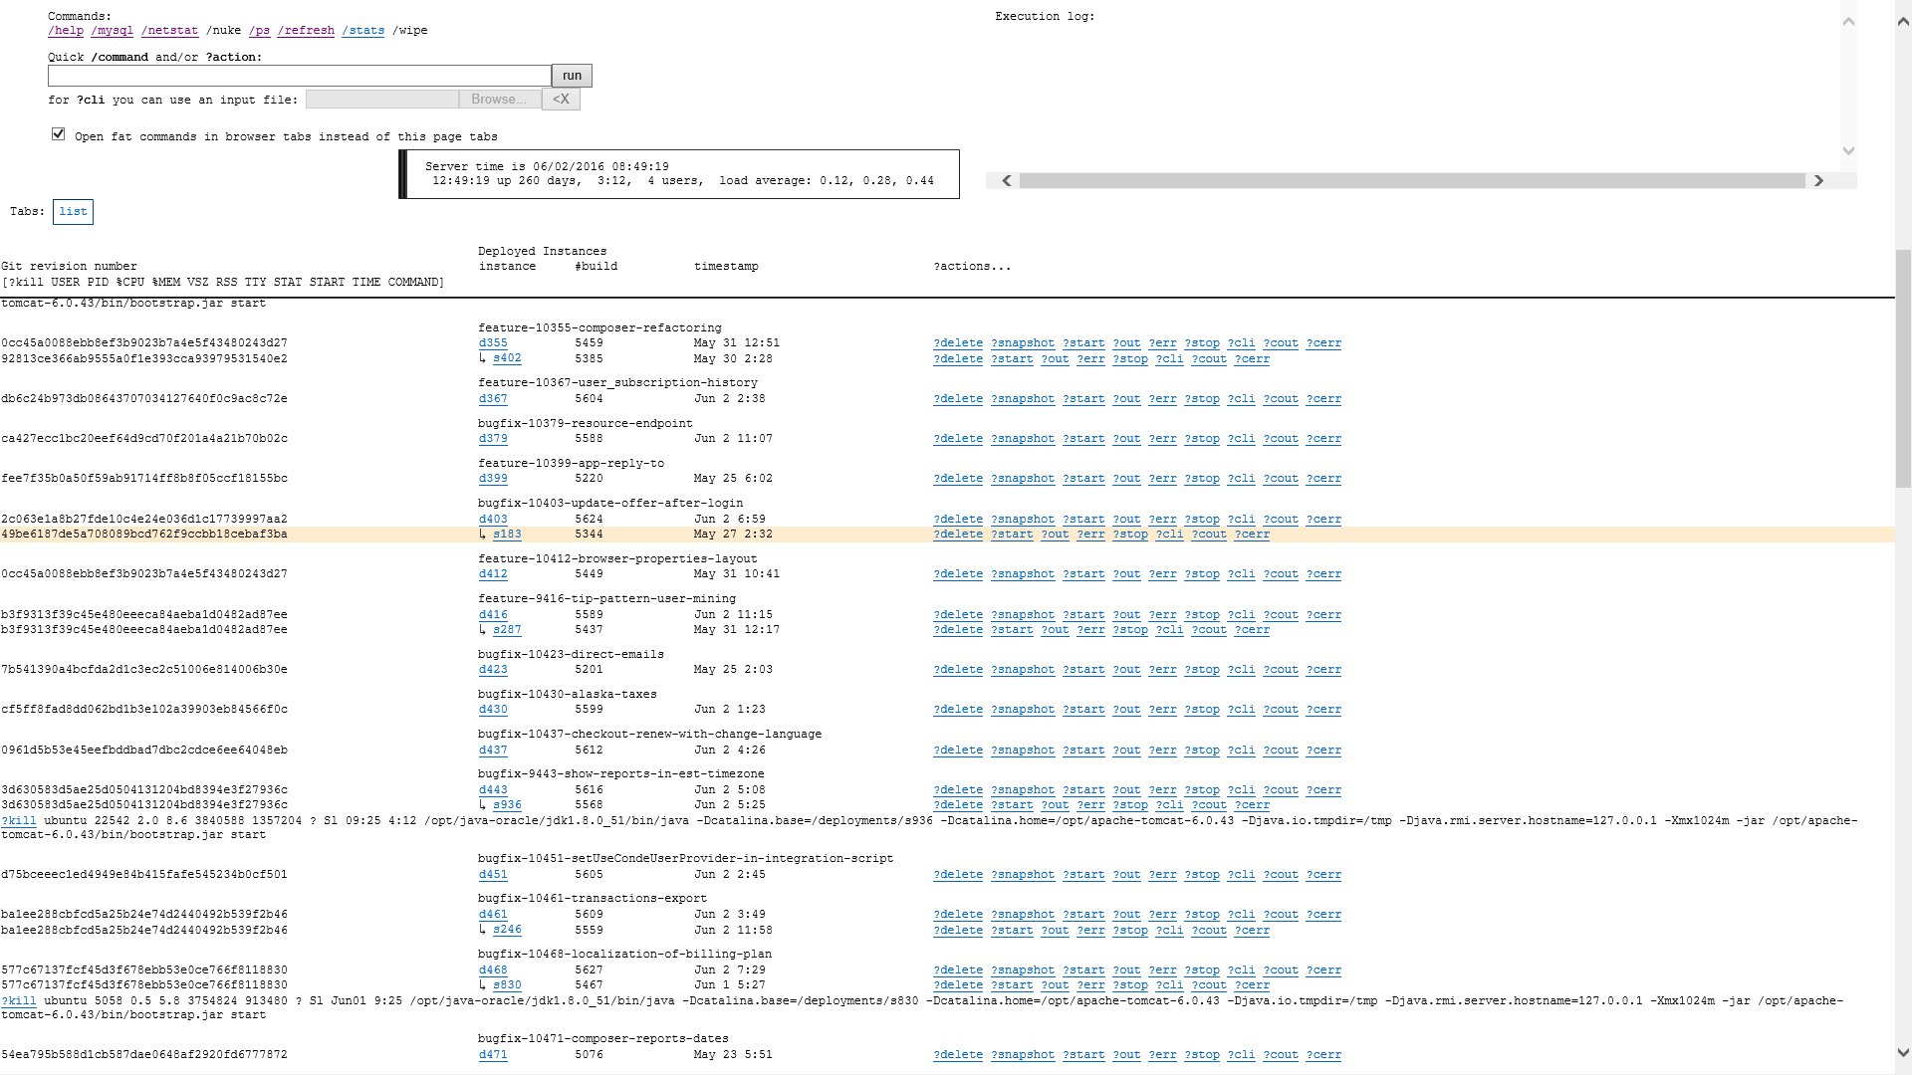
Task: Open instance d355 link
Action: 493,343
